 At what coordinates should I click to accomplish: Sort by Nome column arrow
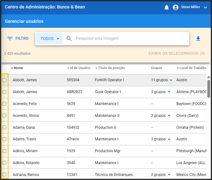[12, 68]
